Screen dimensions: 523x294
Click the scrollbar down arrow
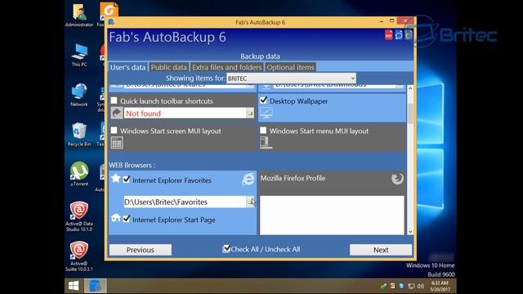(x=410, y=231)
